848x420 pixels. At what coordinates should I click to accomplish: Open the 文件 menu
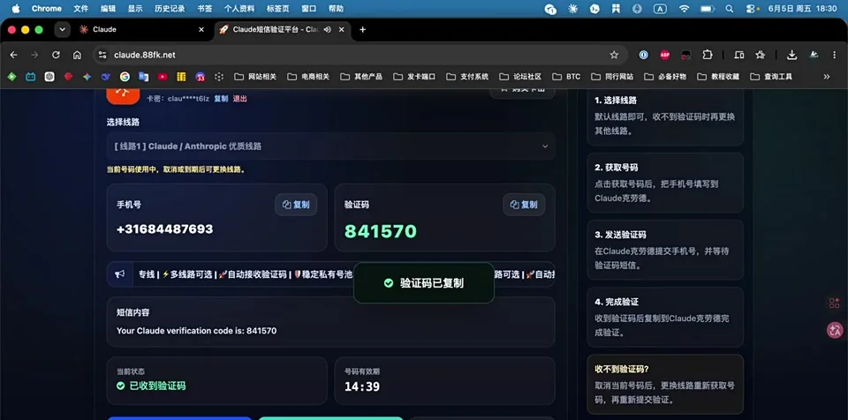pyautogui.click(x=80, y=9)
